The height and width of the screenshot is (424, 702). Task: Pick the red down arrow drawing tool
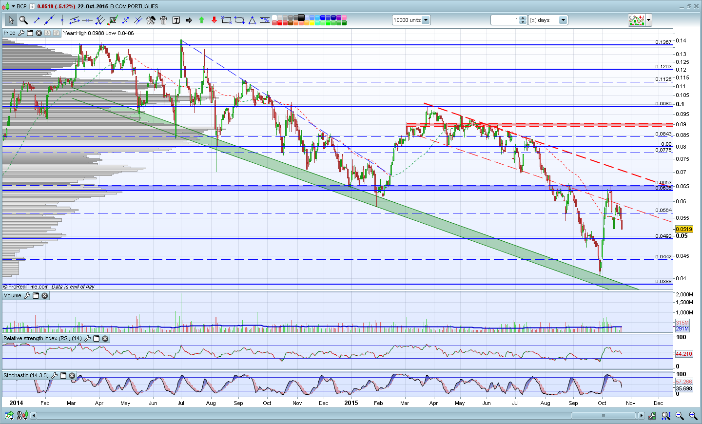pos(214,20)
